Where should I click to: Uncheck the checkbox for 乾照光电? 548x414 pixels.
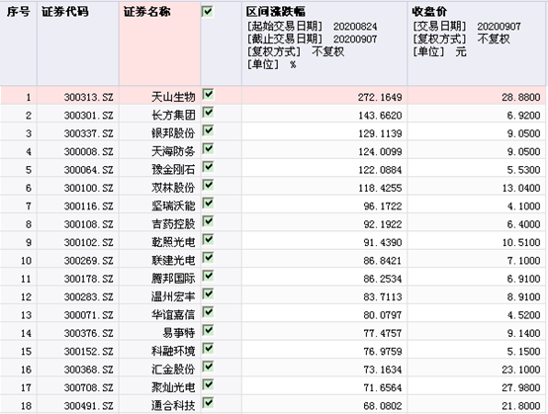coord(208,239)
